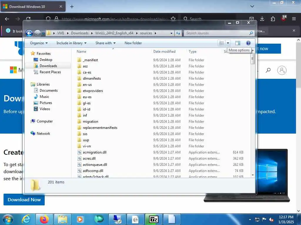Select Recent Places in Favorites

coord(50,72)
